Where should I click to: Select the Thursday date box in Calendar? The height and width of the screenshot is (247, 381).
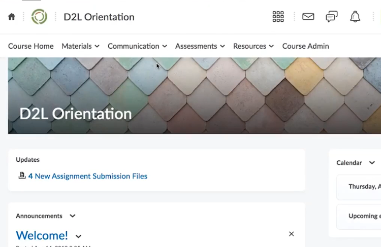(359, 187)
